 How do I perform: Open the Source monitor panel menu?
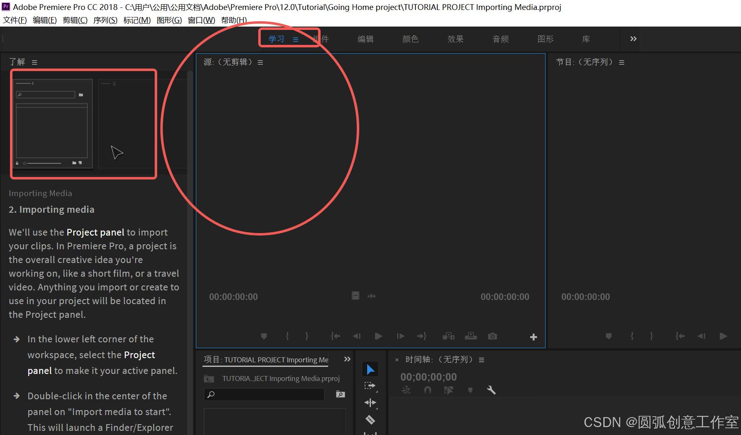(260, 62)
